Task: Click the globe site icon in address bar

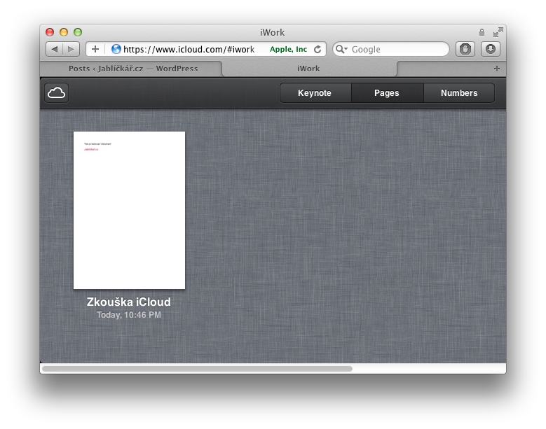Action: (116, 49)
